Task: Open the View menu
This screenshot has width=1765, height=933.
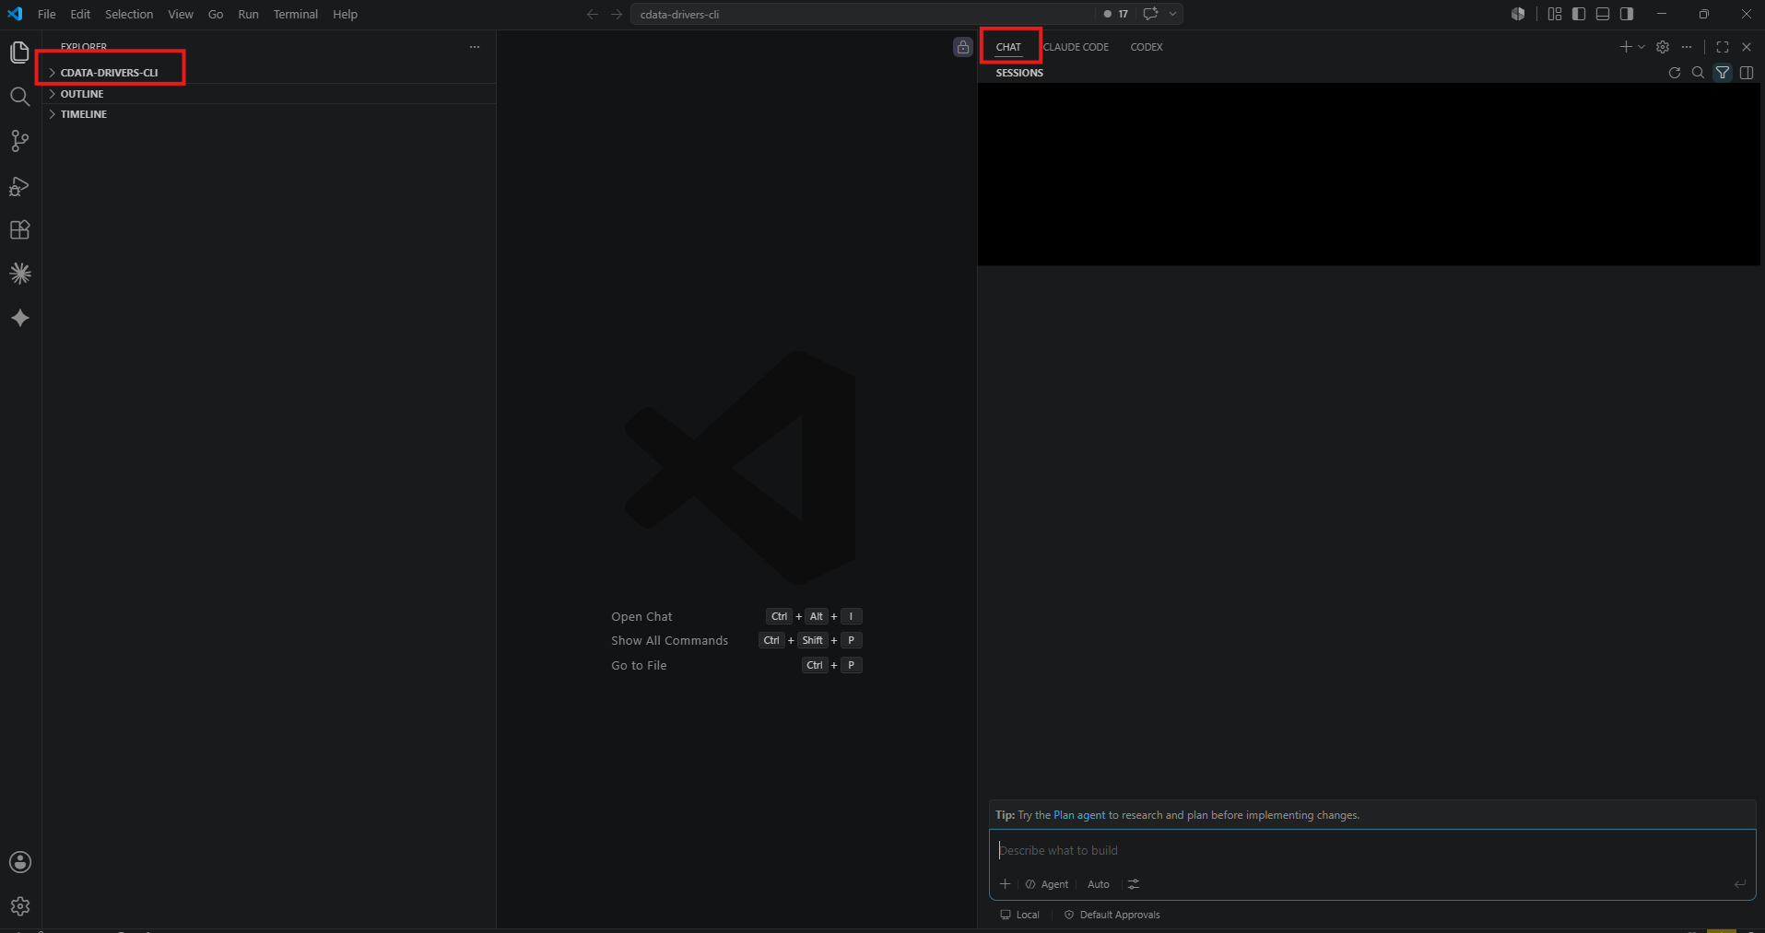Action: coord(181,14)
